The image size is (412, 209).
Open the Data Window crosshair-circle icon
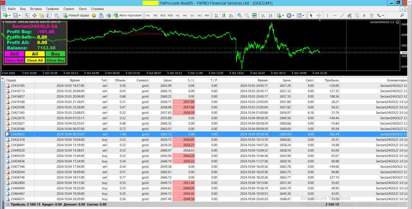(34, 15)
